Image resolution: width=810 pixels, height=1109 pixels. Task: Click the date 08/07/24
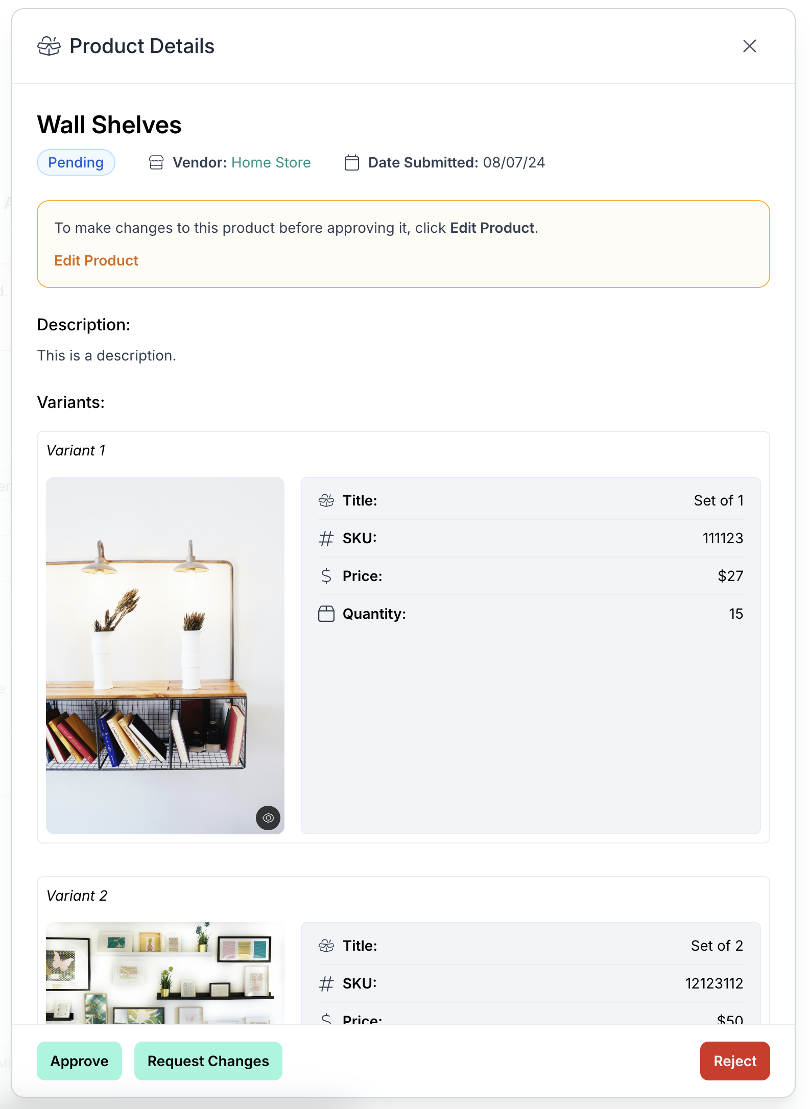click(514, 162)
